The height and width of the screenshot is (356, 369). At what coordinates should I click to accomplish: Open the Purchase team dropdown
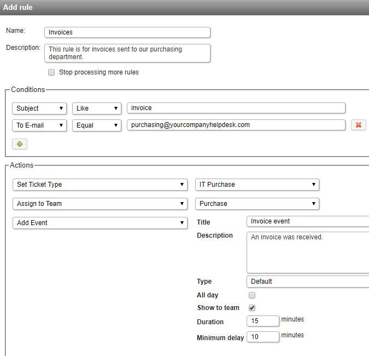pos(257,204)
